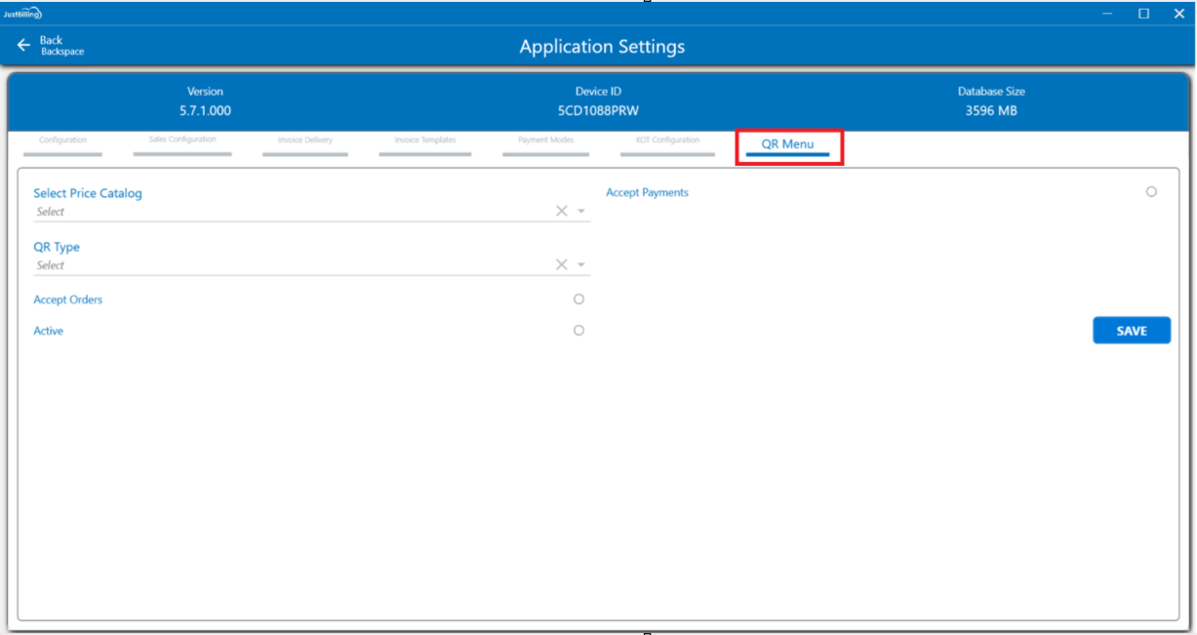This screenshot has width=1197, height=635.
Task: Open the Sales Configuration tab
Action: coord(182,140)
